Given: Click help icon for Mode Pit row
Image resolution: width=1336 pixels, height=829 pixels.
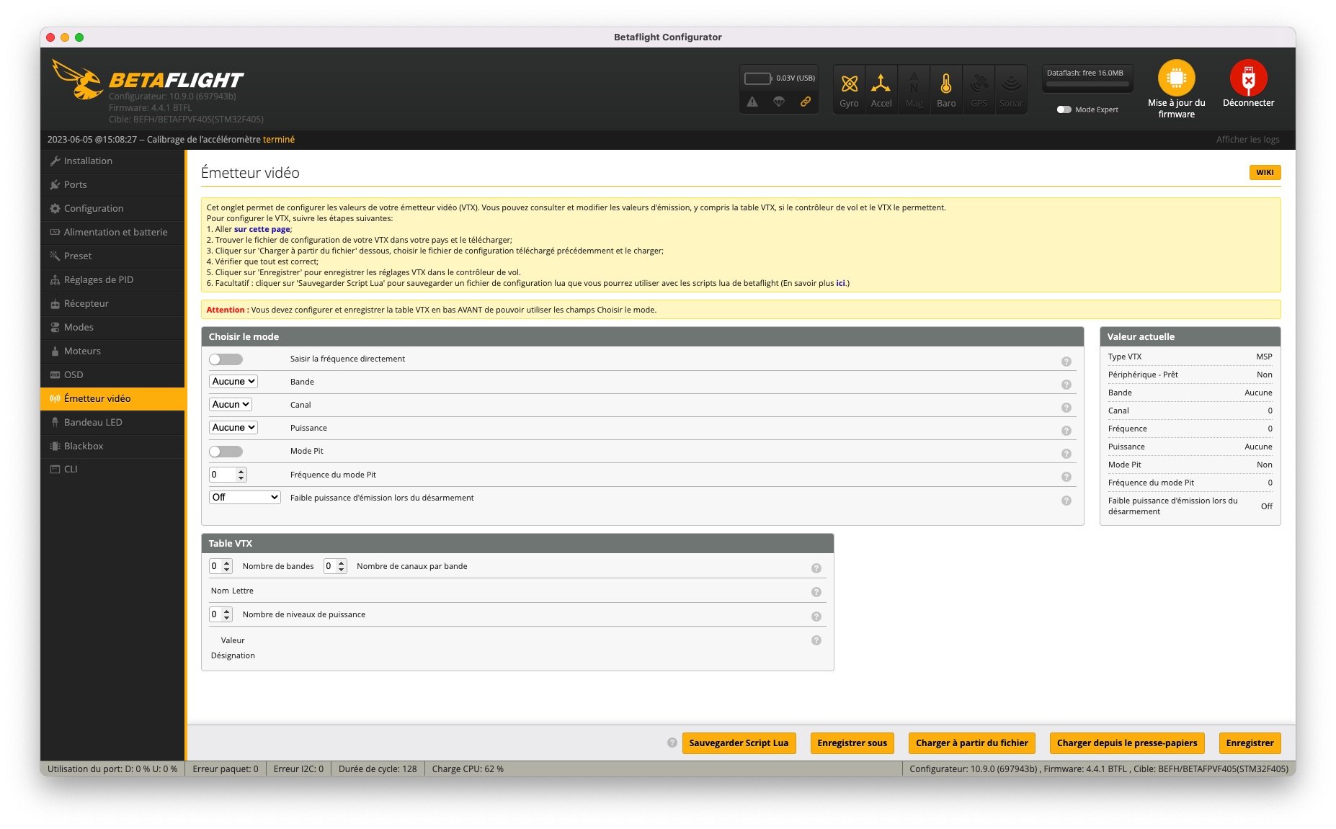Looking at the screenshot, I should tap(1066, 454).
